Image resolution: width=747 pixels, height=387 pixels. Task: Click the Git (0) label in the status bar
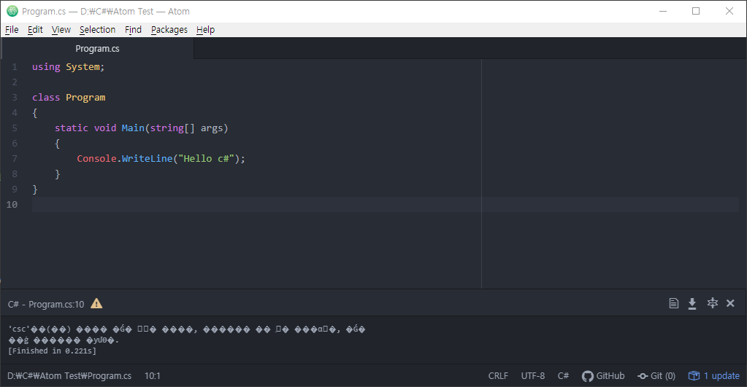tap(663, 375)
